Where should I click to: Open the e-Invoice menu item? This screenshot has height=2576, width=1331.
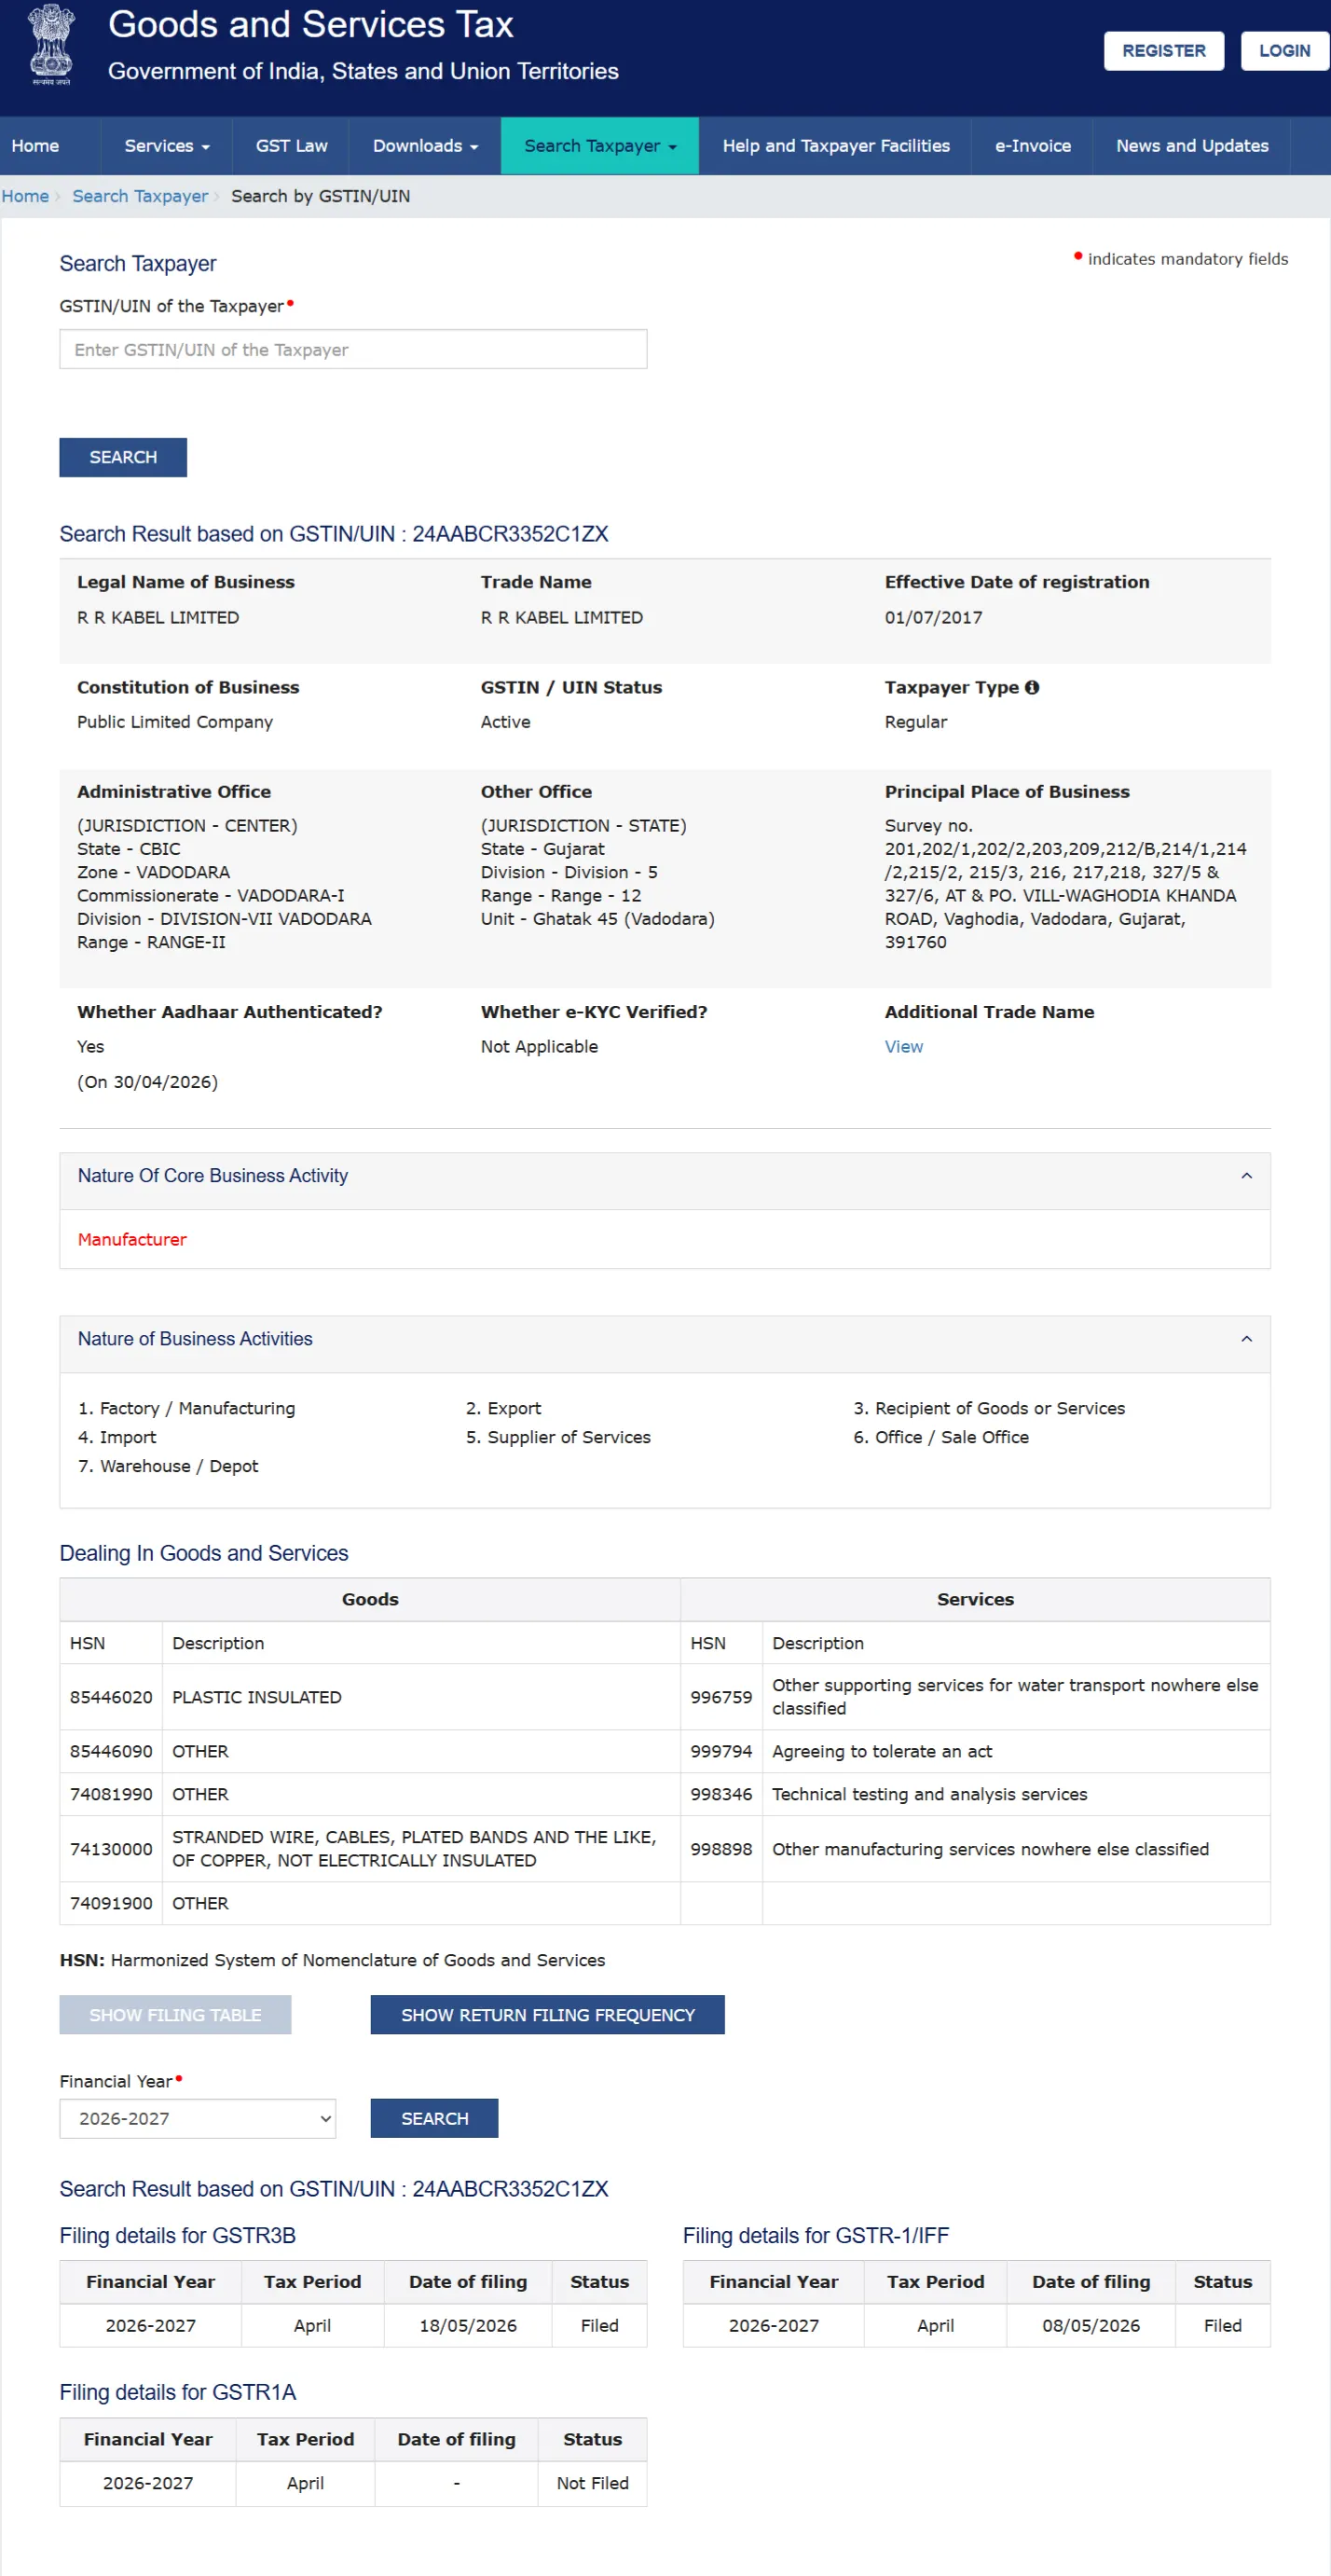coord(1032,146)
